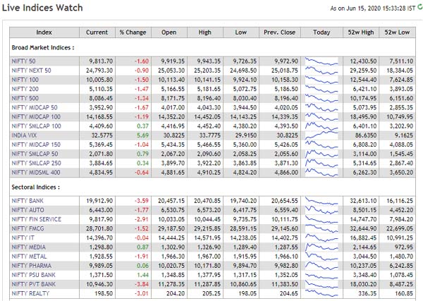Click the Current column header
423x301 pixels.
pyautogui.click(x=97, y=32)
